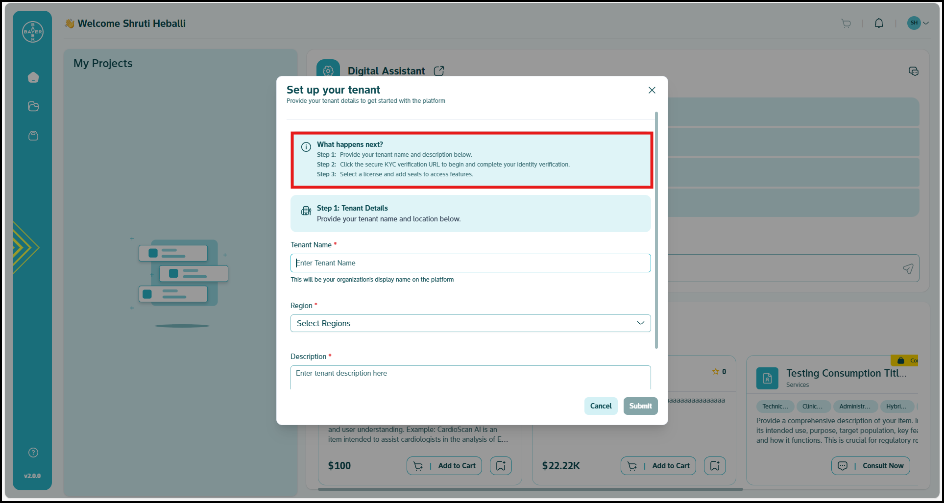The image size is (944, 503).
Task: Click the Tenant Name input field
Action: coord(470,263)
